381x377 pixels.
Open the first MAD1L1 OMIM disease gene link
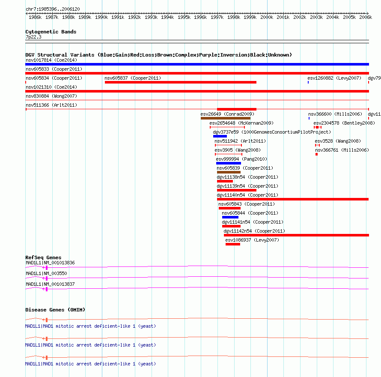click(x=90, y=326)
